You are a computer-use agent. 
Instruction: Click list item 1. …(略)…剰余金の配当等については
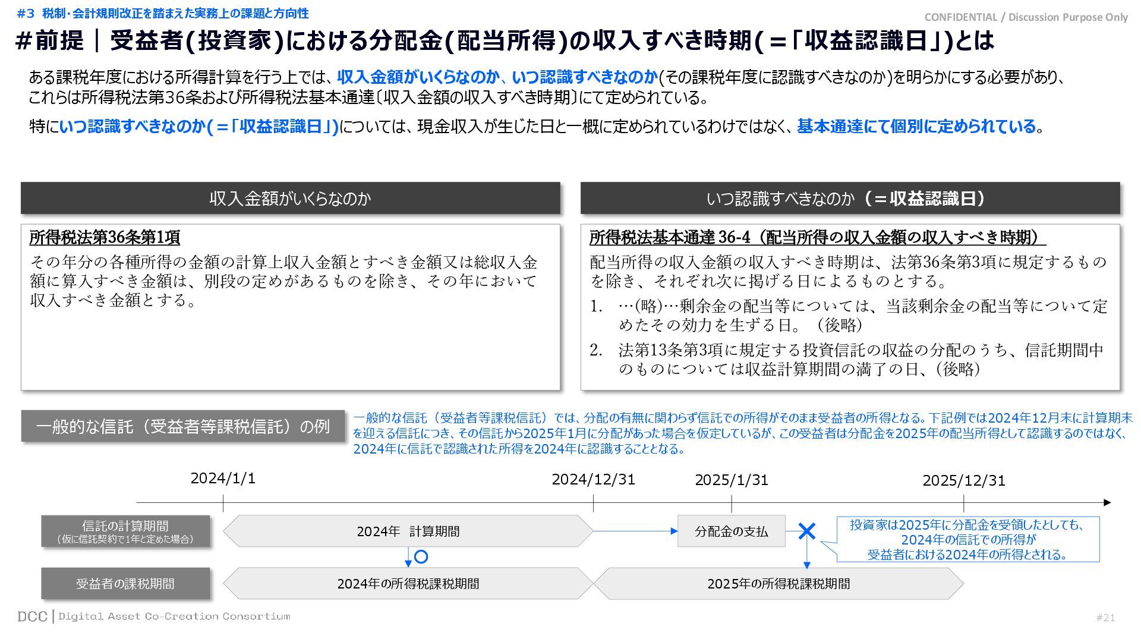point(849,315)
